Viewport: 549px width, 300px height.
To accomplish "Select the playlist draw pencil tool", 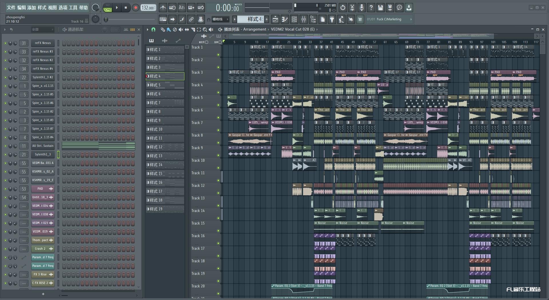I will tap(163, 29).
